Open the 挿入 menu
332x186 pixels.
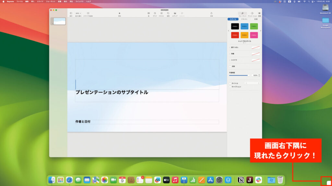coord(33,2)
